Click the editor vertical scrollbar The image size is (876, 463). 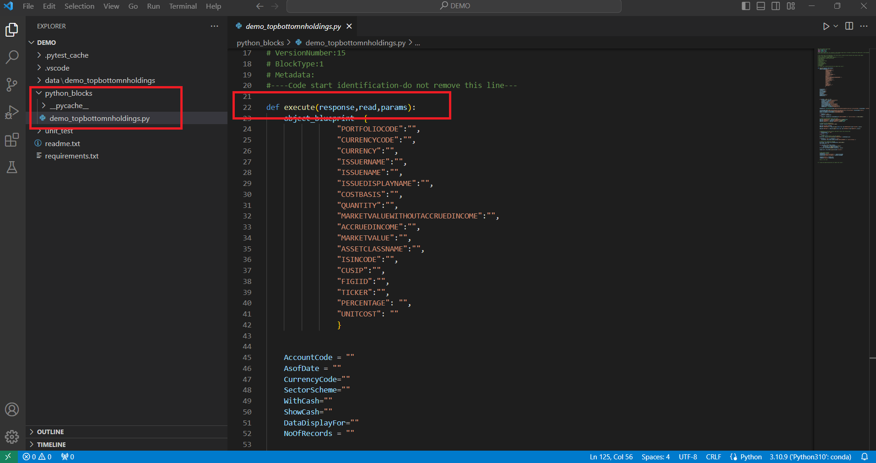pyautogui.click(x=872, y=250)
